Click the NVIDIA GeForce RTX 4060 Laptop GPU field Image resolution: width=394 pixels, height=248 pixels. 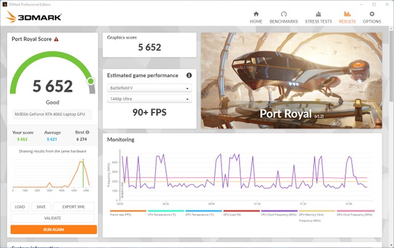52,114
